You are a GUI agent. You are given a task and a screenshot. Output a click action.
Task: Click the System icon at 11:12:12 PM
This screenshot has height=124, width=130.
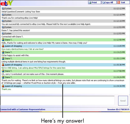tap(3, 9)
